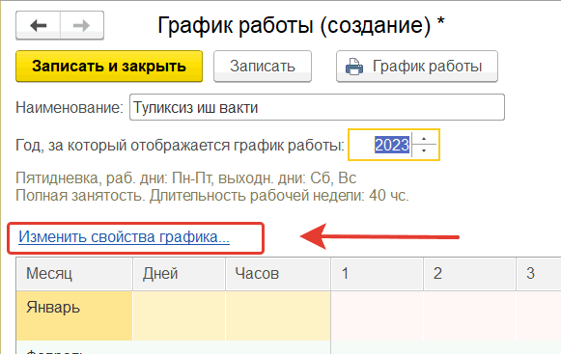The height and width of the screenshot is (354, 561).
Task: Click the day 1 column header
Action: (378, 274)
